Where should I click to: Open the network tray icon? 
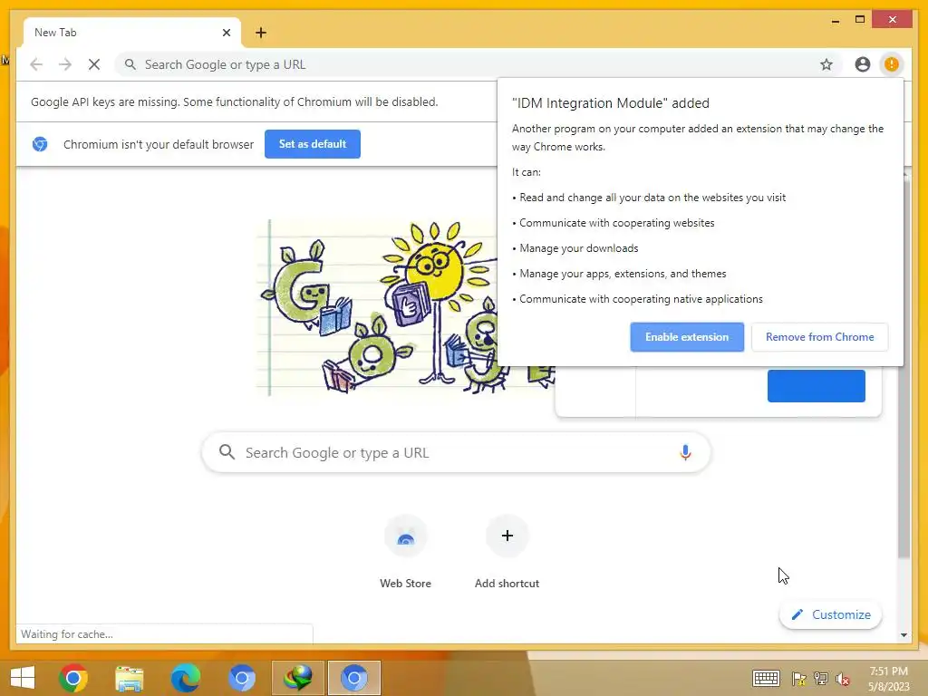coord(821,678)
